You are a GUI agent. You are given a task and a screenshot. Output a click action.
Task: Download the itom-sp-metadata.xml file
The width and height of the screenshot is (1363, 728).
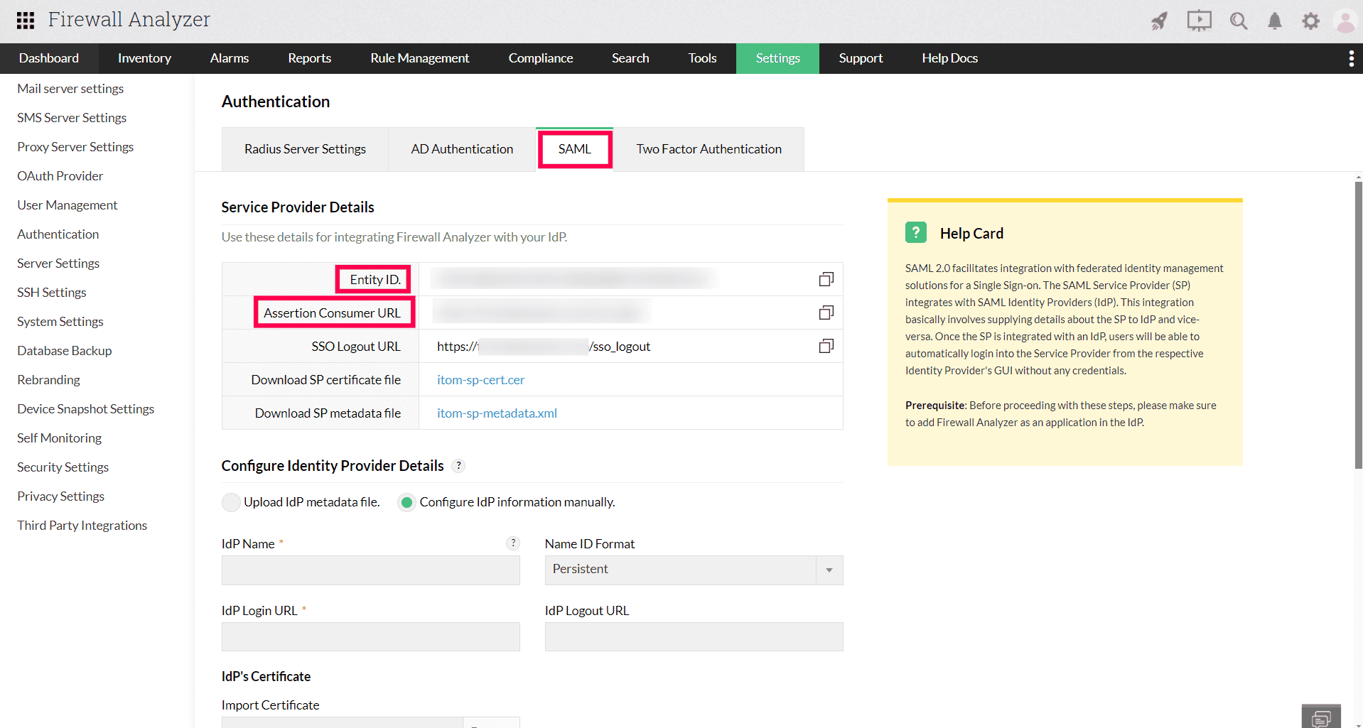(497, 413)
